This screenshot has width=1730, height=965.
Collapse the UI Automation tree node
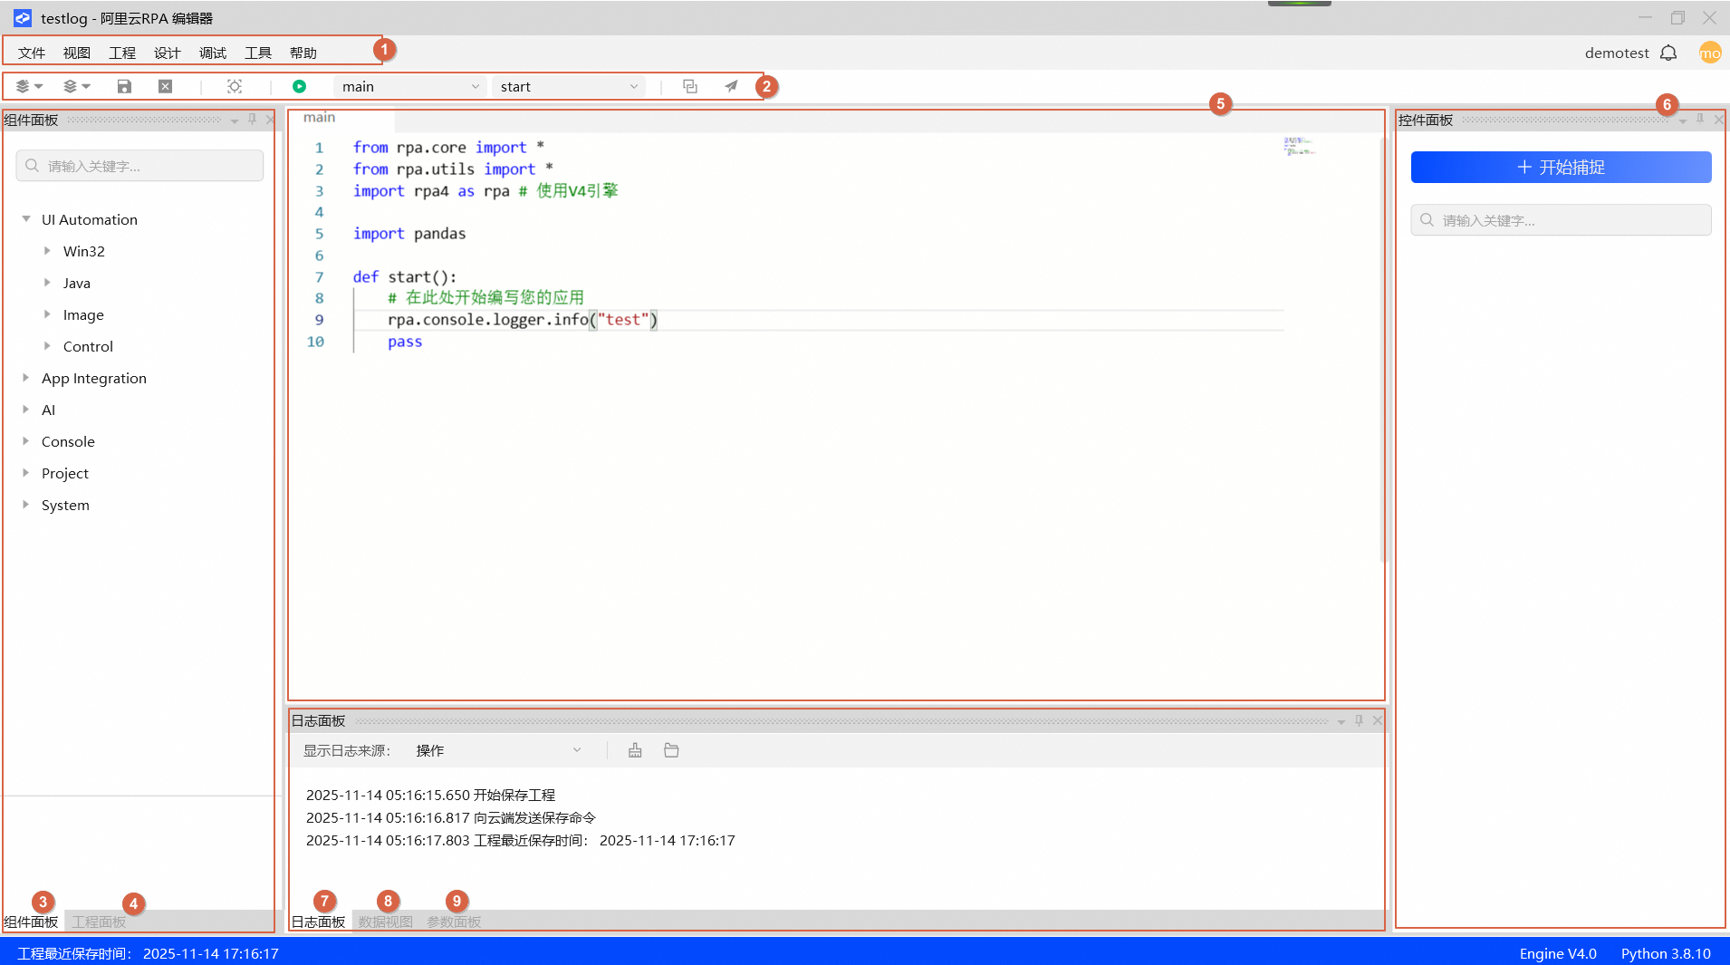(x=26, y=219)
